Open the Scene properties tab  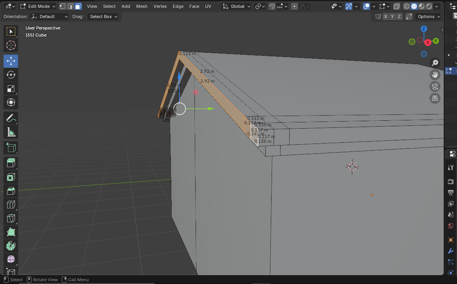click(451, 215)
